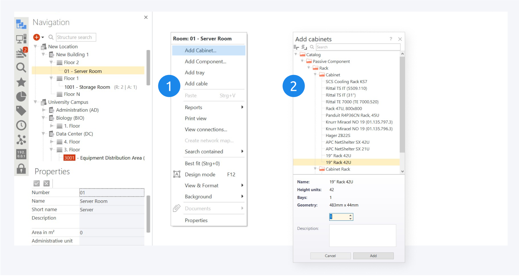Click the Structure search field

pos(76,37)
